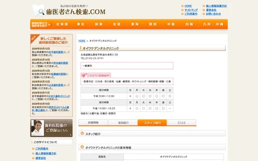
Task: Select 東海 in the orange region bar
Action: [x=134, y=24]
